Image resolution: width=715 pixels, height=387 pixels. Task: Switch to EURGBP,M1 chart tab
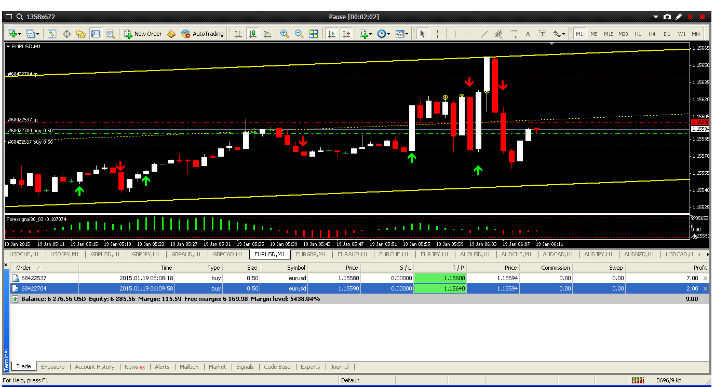coord(311,254)
